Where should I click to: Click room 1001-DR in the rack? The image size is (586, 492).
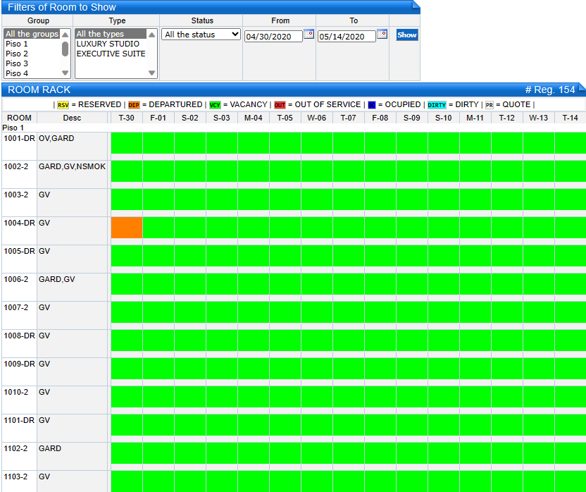click(19, 138)
